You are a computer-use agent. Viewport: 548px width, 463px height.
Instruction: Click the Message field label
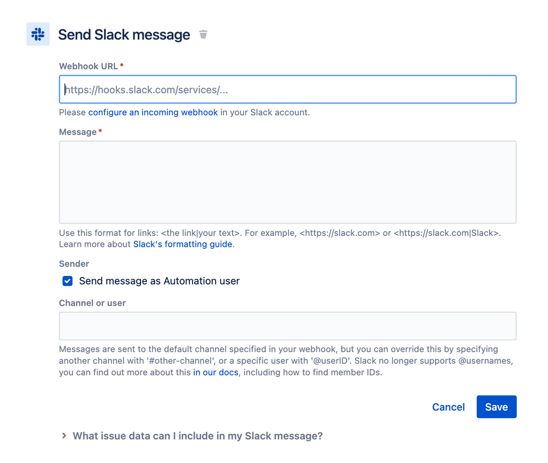pos(77,132)
